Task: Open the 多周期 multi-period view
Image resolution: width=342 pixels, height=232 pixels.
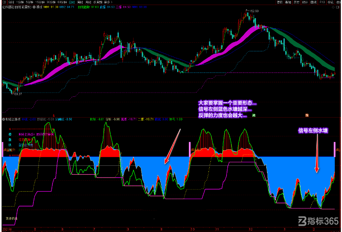Action: [98, 2]
